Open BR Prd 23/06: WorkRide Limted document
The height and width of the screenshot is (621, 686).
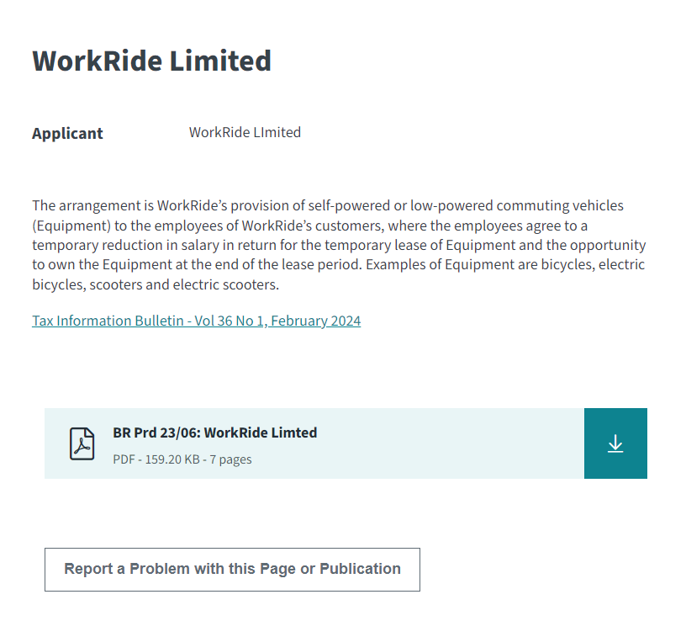(x=215, y=433)
